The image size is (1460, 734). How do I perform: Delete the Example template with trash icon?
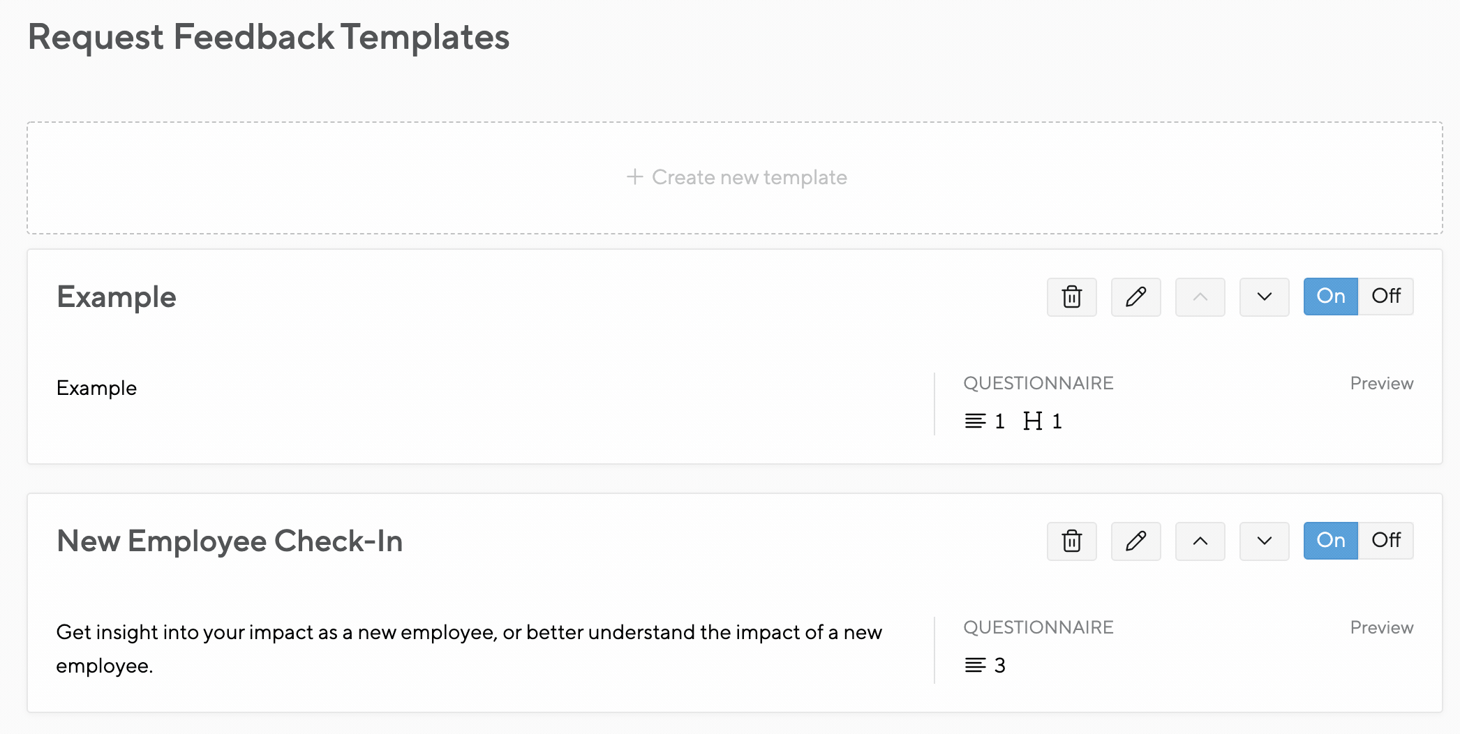(1071, 297)
